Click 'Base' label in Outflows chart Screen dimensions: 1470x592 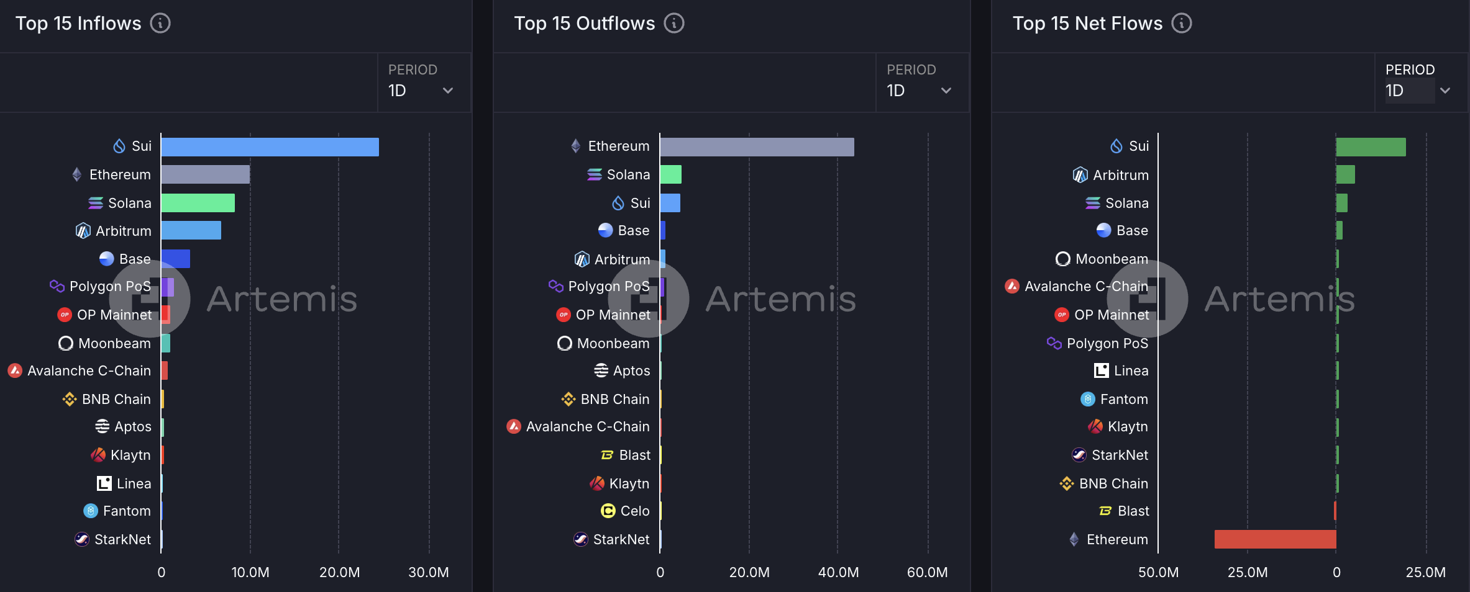click(x=634, y=230)
